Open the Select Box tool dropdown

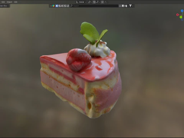click(x=4, y=6)
